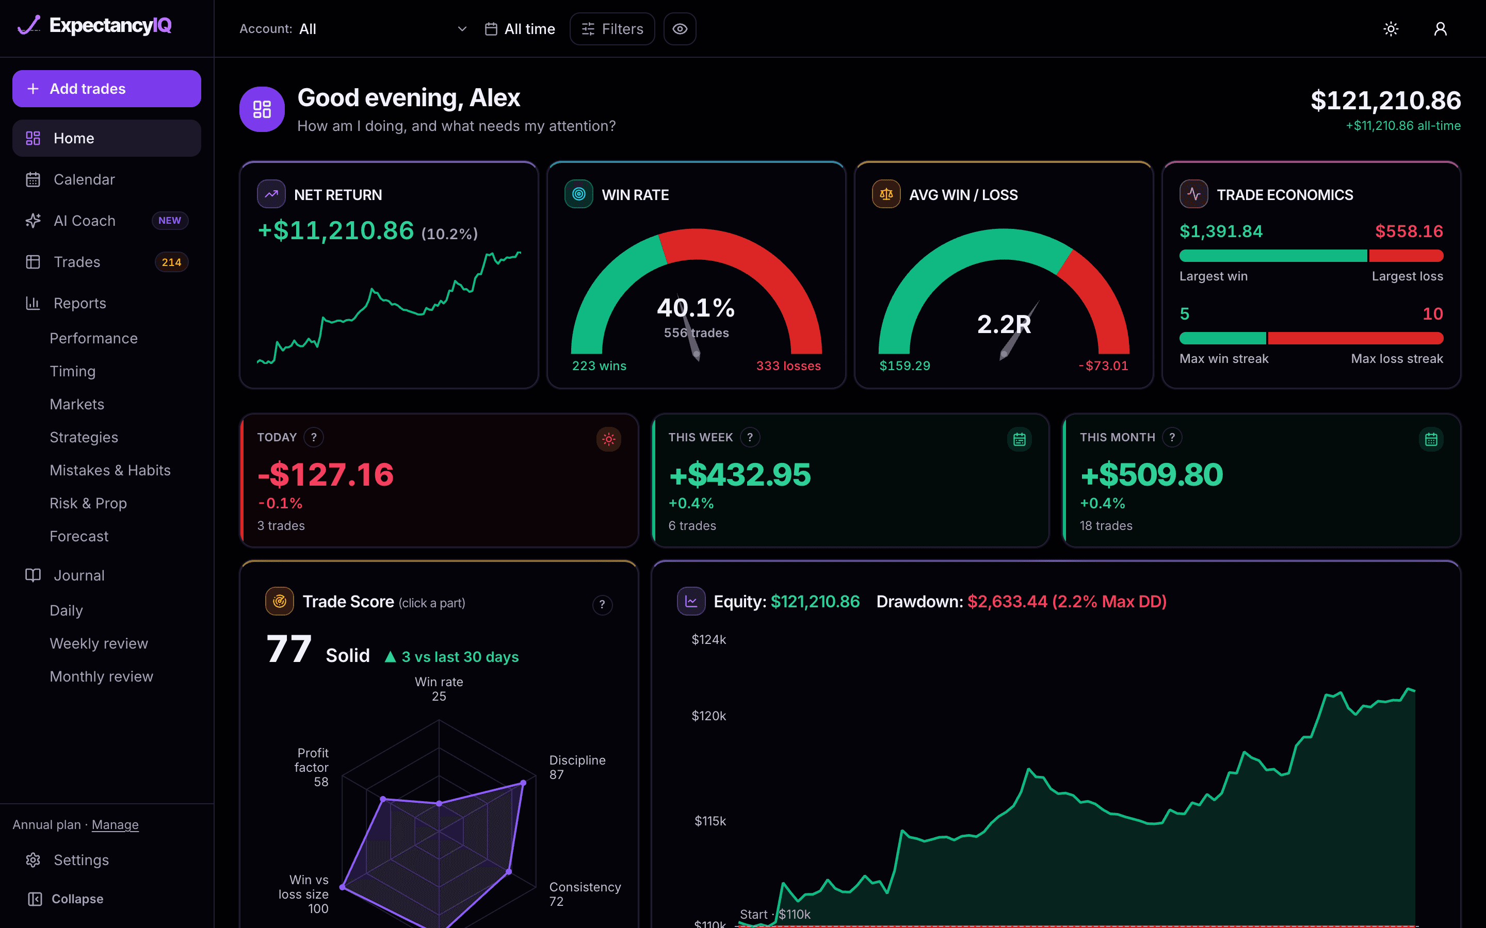The width and height of the screenshot is (1486, 928).
Task: Open the Timing report
Action: pos(72,371)
